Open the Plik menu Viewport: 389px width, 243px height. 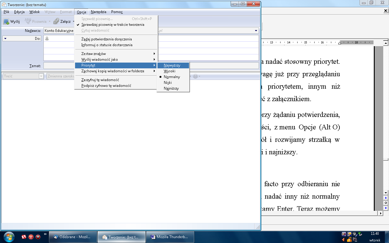(x=6, y=12)
